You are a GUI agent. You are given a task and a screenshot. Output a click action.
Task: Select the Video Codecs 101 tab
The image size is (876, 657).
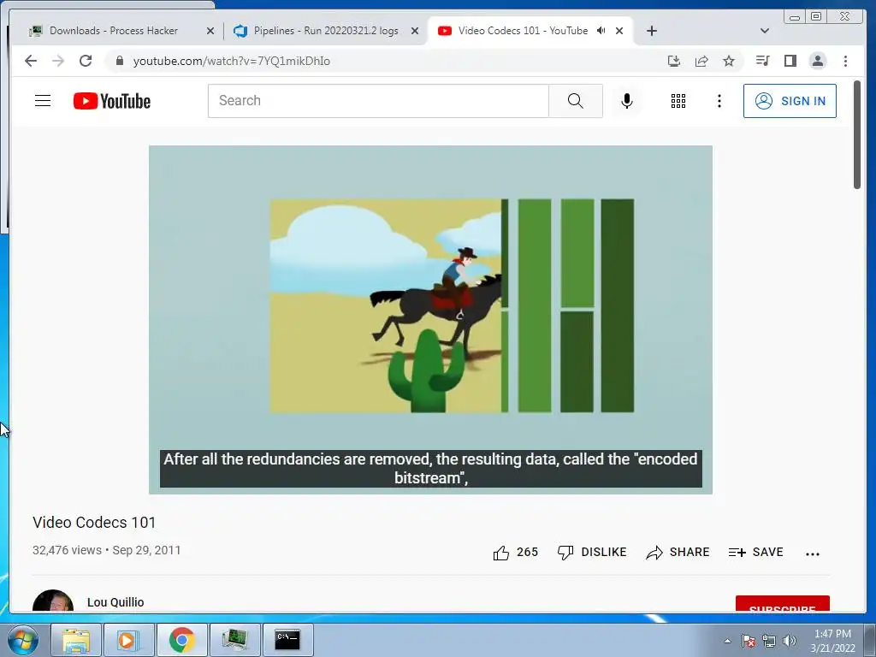[523, 31]
